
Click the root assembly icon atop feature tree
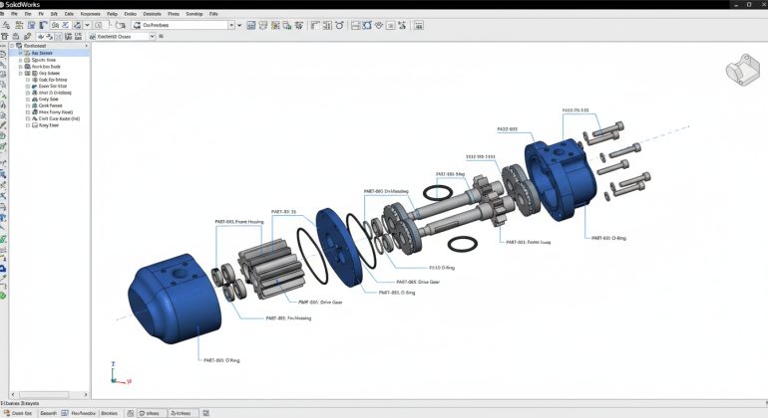pos(20,45)
